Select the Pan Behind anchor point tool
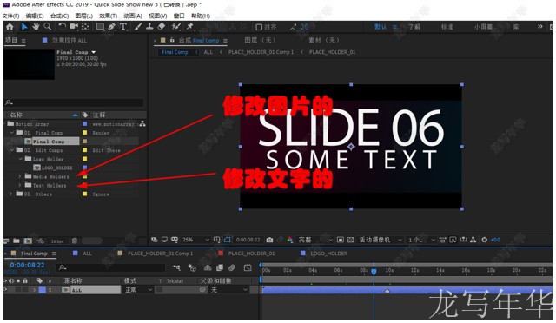 [85, 27]
